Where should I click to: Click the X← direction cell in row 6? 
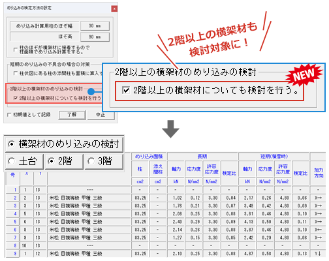319,230
